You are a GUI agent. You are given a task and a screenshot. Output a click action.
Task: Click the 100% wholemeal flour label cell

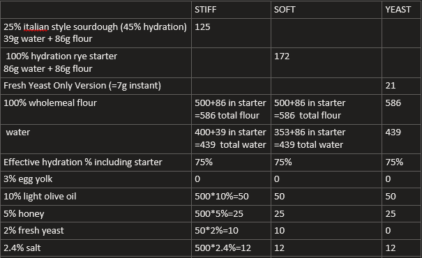(x=96, y=109)
